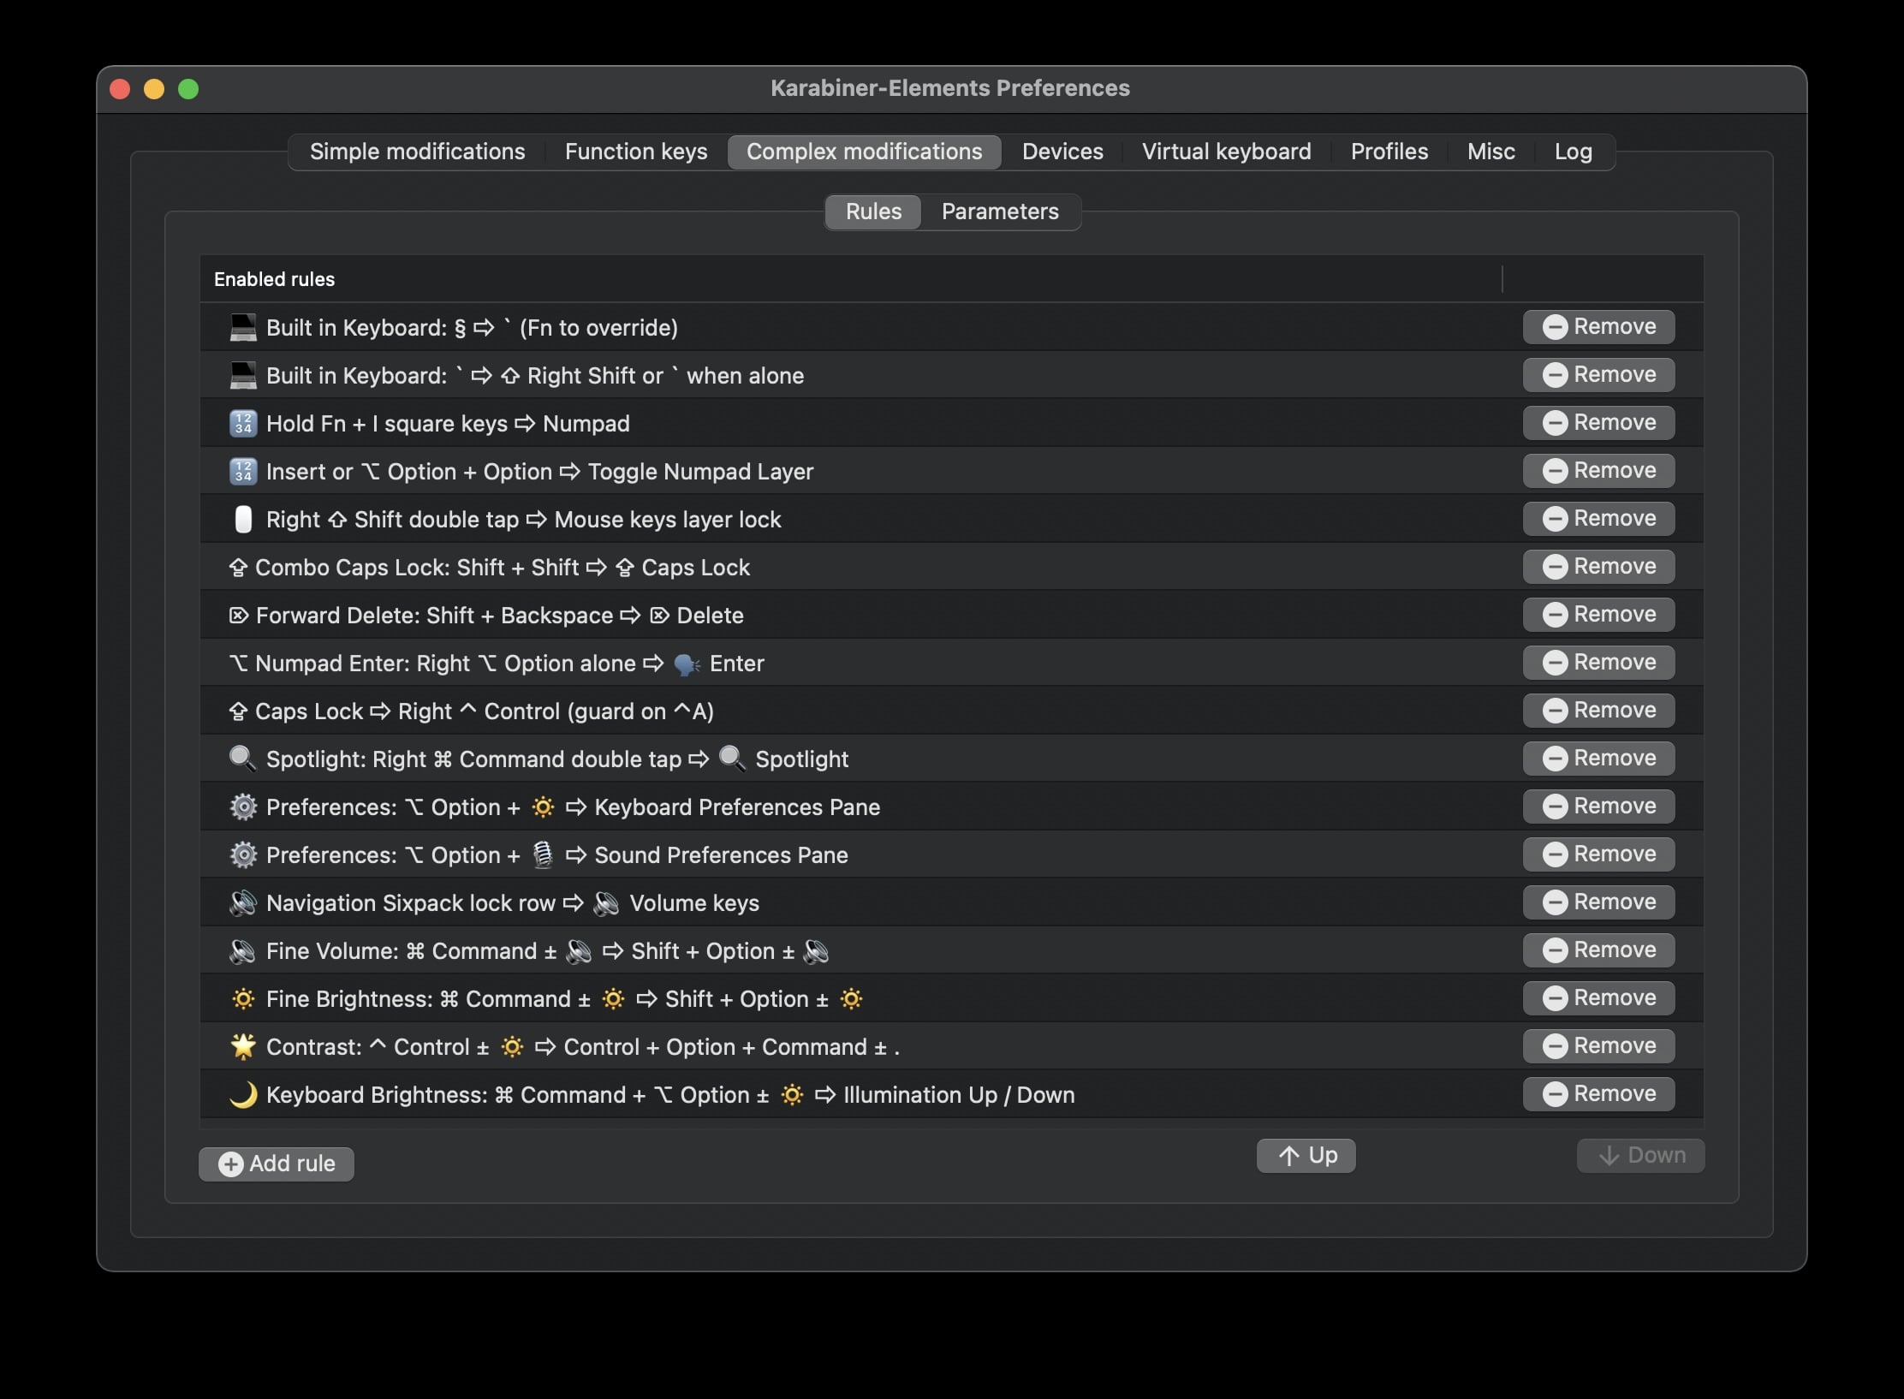Remove the Mouse keys layer lock rule
The height and width of the screenshot is (1399, 1904).
[1598, 519]
